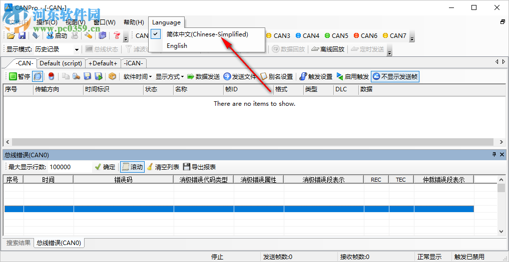
Task: Toggle 滚动 auto-scroll button
Action: (x=132, y=167)
